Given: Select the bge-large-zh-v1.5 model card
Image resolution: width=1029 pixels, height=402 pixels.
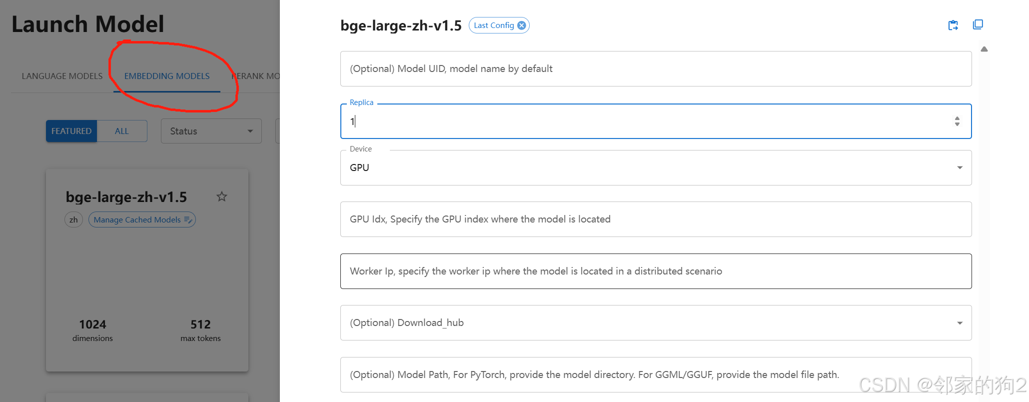Looking at the screenshot, I should [x=147, y=270].
